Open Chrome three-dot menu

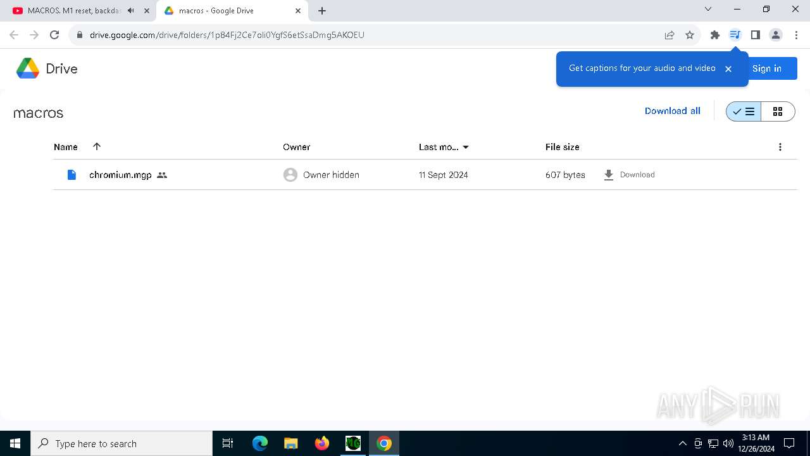(x=796, y=35)
